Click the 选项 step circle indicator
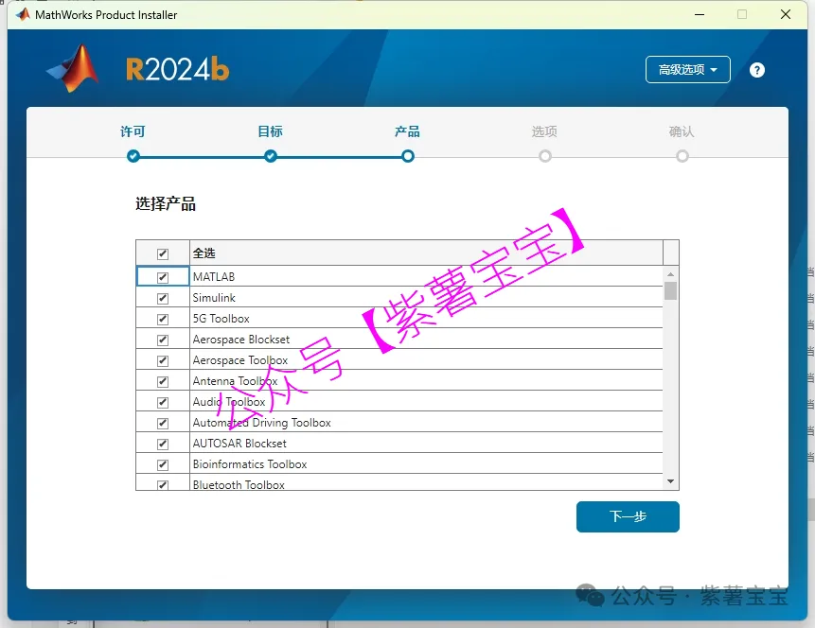815x628 pixels. 545,156
